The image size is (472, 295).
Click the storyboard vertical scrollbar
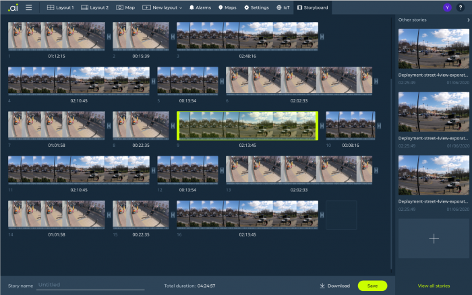point(391,174)
